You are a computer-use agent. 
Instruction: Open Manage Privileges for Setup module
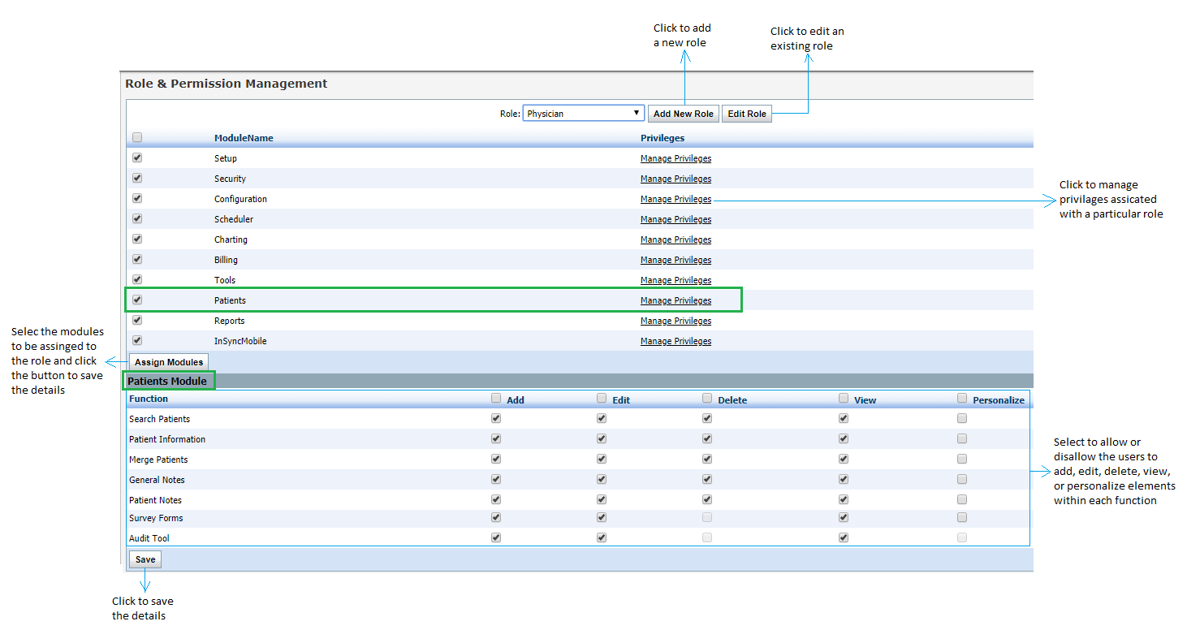click(676, 158)
